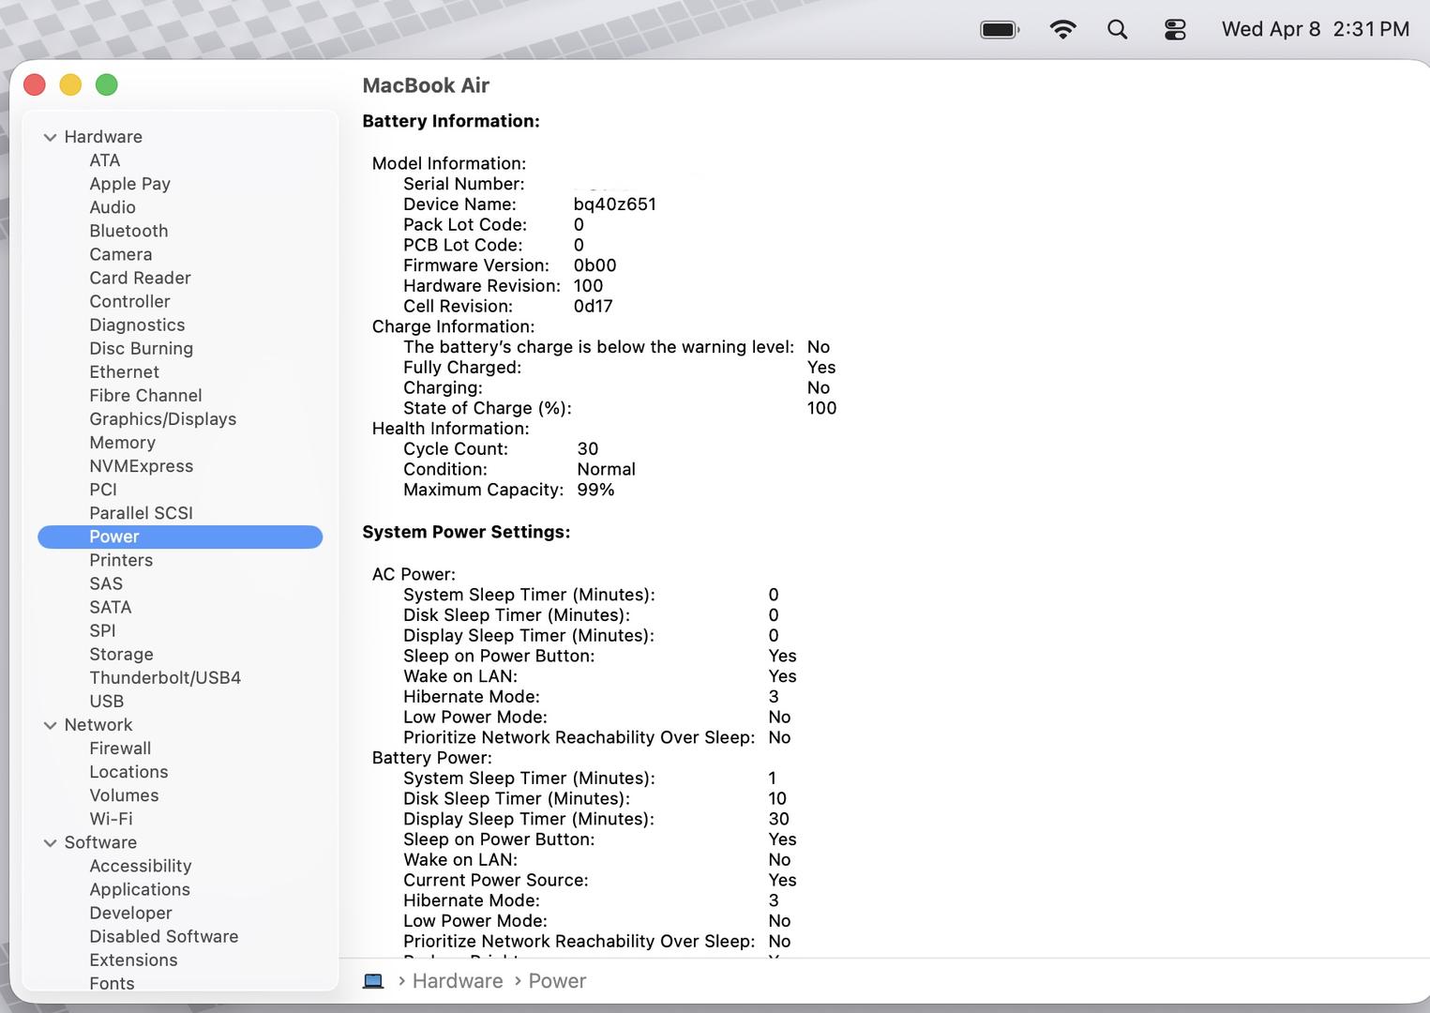Open Control Center icon

(1175, 30)
